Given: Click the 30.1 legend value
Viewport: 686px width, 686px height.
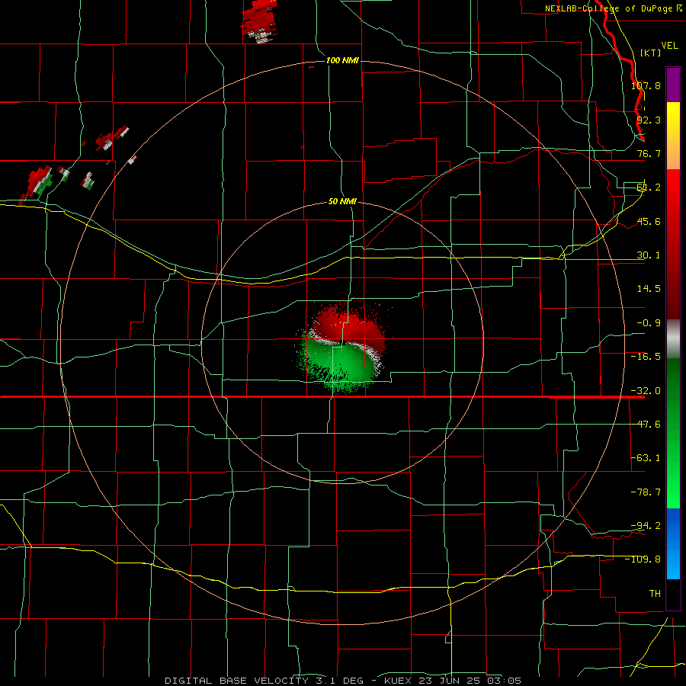Looking at the screenshot, I should click(x=649, y=255).
